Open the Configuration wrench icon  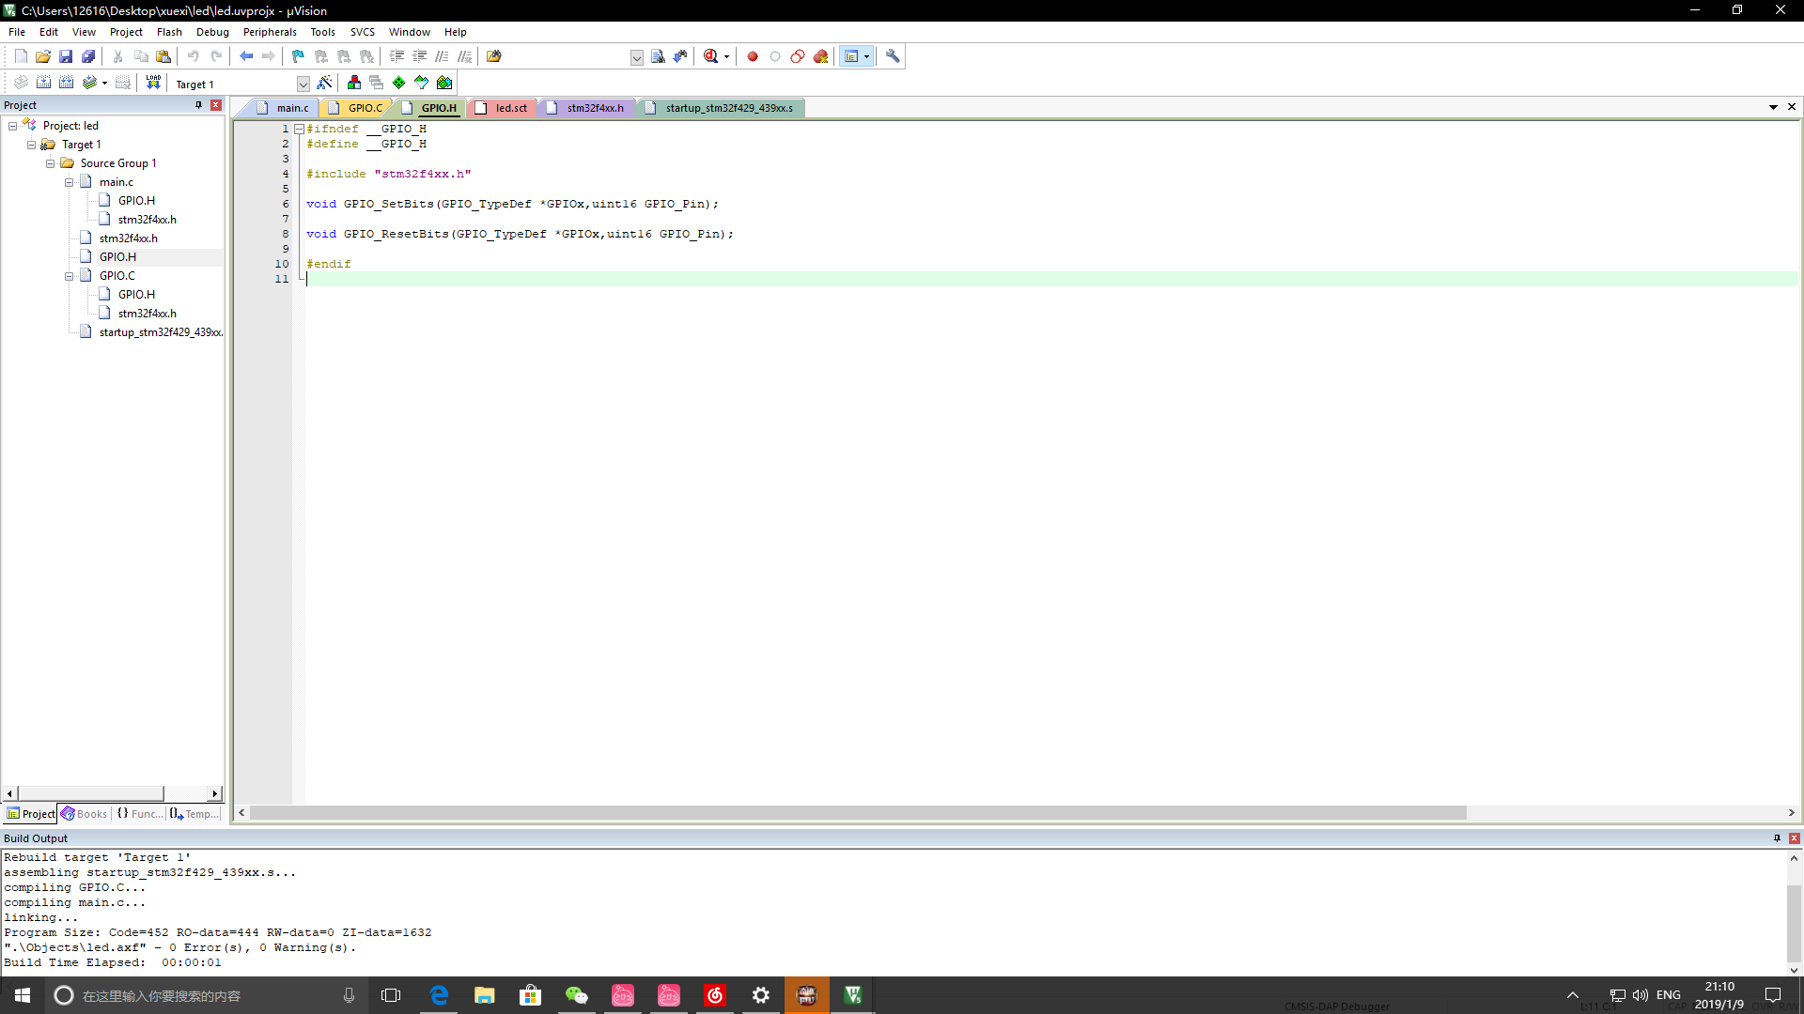[x=893, y=56]
